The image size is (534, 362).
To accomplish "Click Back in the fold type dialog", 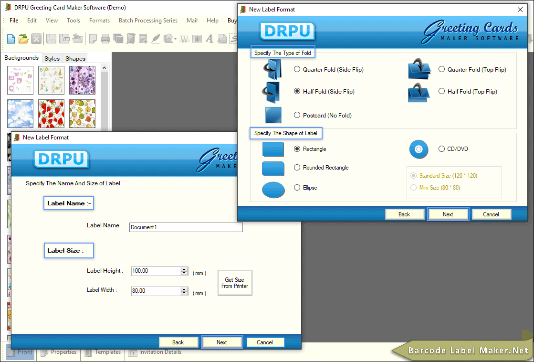I will (x=404, y=214).
